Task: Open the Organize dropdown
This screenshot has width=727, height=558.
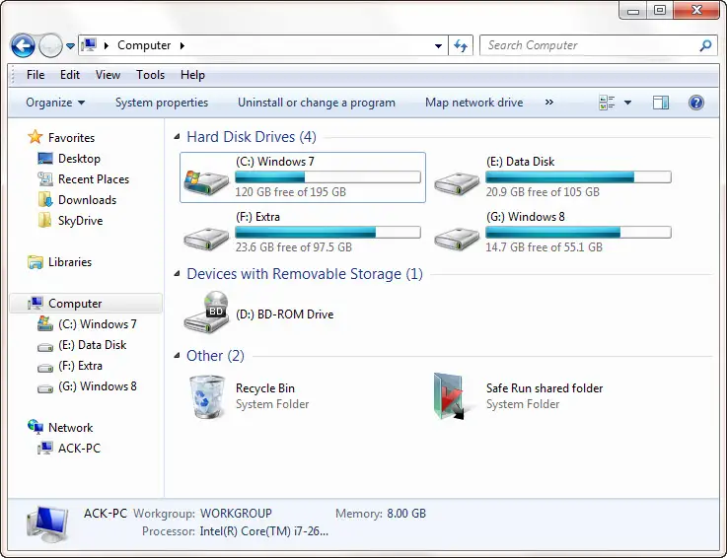Action: 55,103
